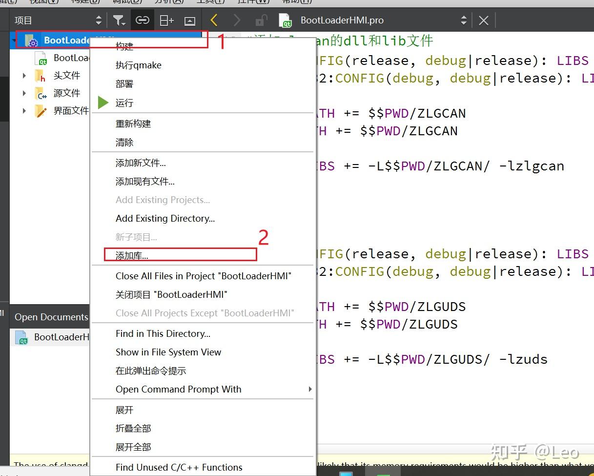Click the Qt icon beside BootLoaderHMI.pro title
Screen dimensions: 594x476
[285, 21]
